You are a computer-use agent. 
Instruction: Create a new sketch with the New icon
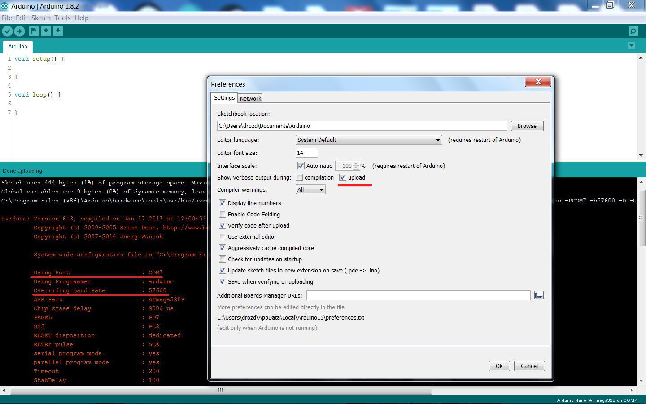coord(34,31)
